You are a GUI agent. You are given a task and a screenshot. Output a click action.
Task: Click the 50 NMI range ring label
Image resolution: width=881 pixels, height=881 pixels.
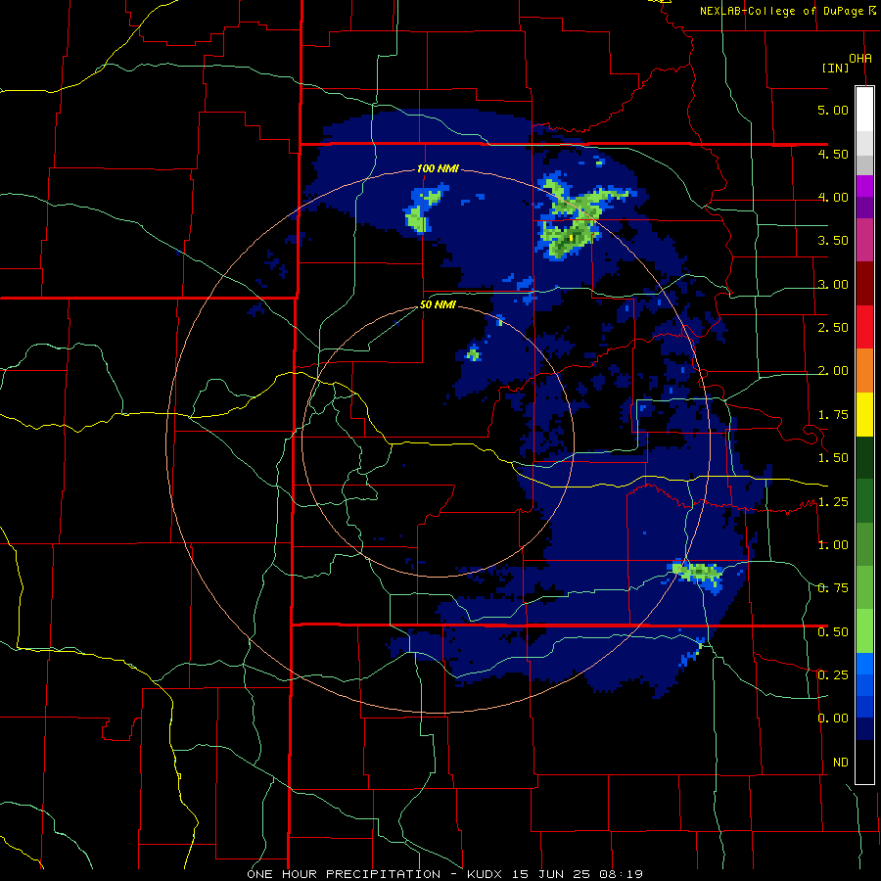point(438,305)
